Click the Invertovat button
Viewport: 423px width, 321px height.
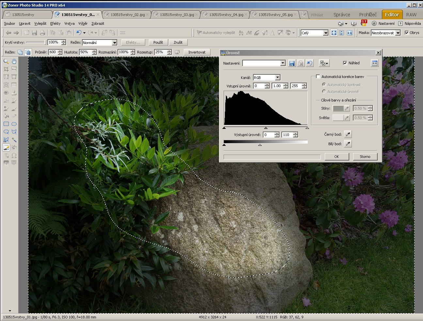click(197, 52)
